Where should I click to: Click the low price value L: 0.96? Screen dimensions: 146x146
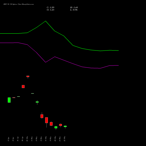click(74, 10)
